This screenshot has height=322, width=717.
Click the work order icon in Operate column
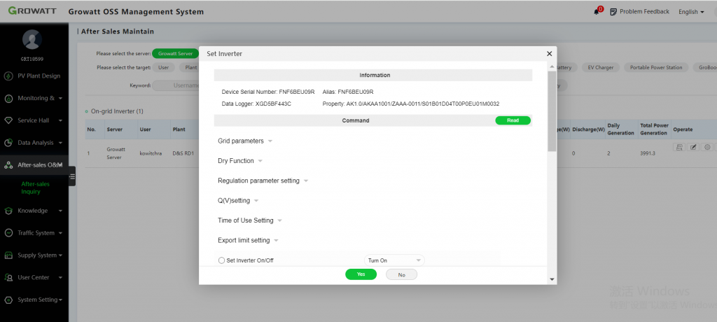(679, 147)
